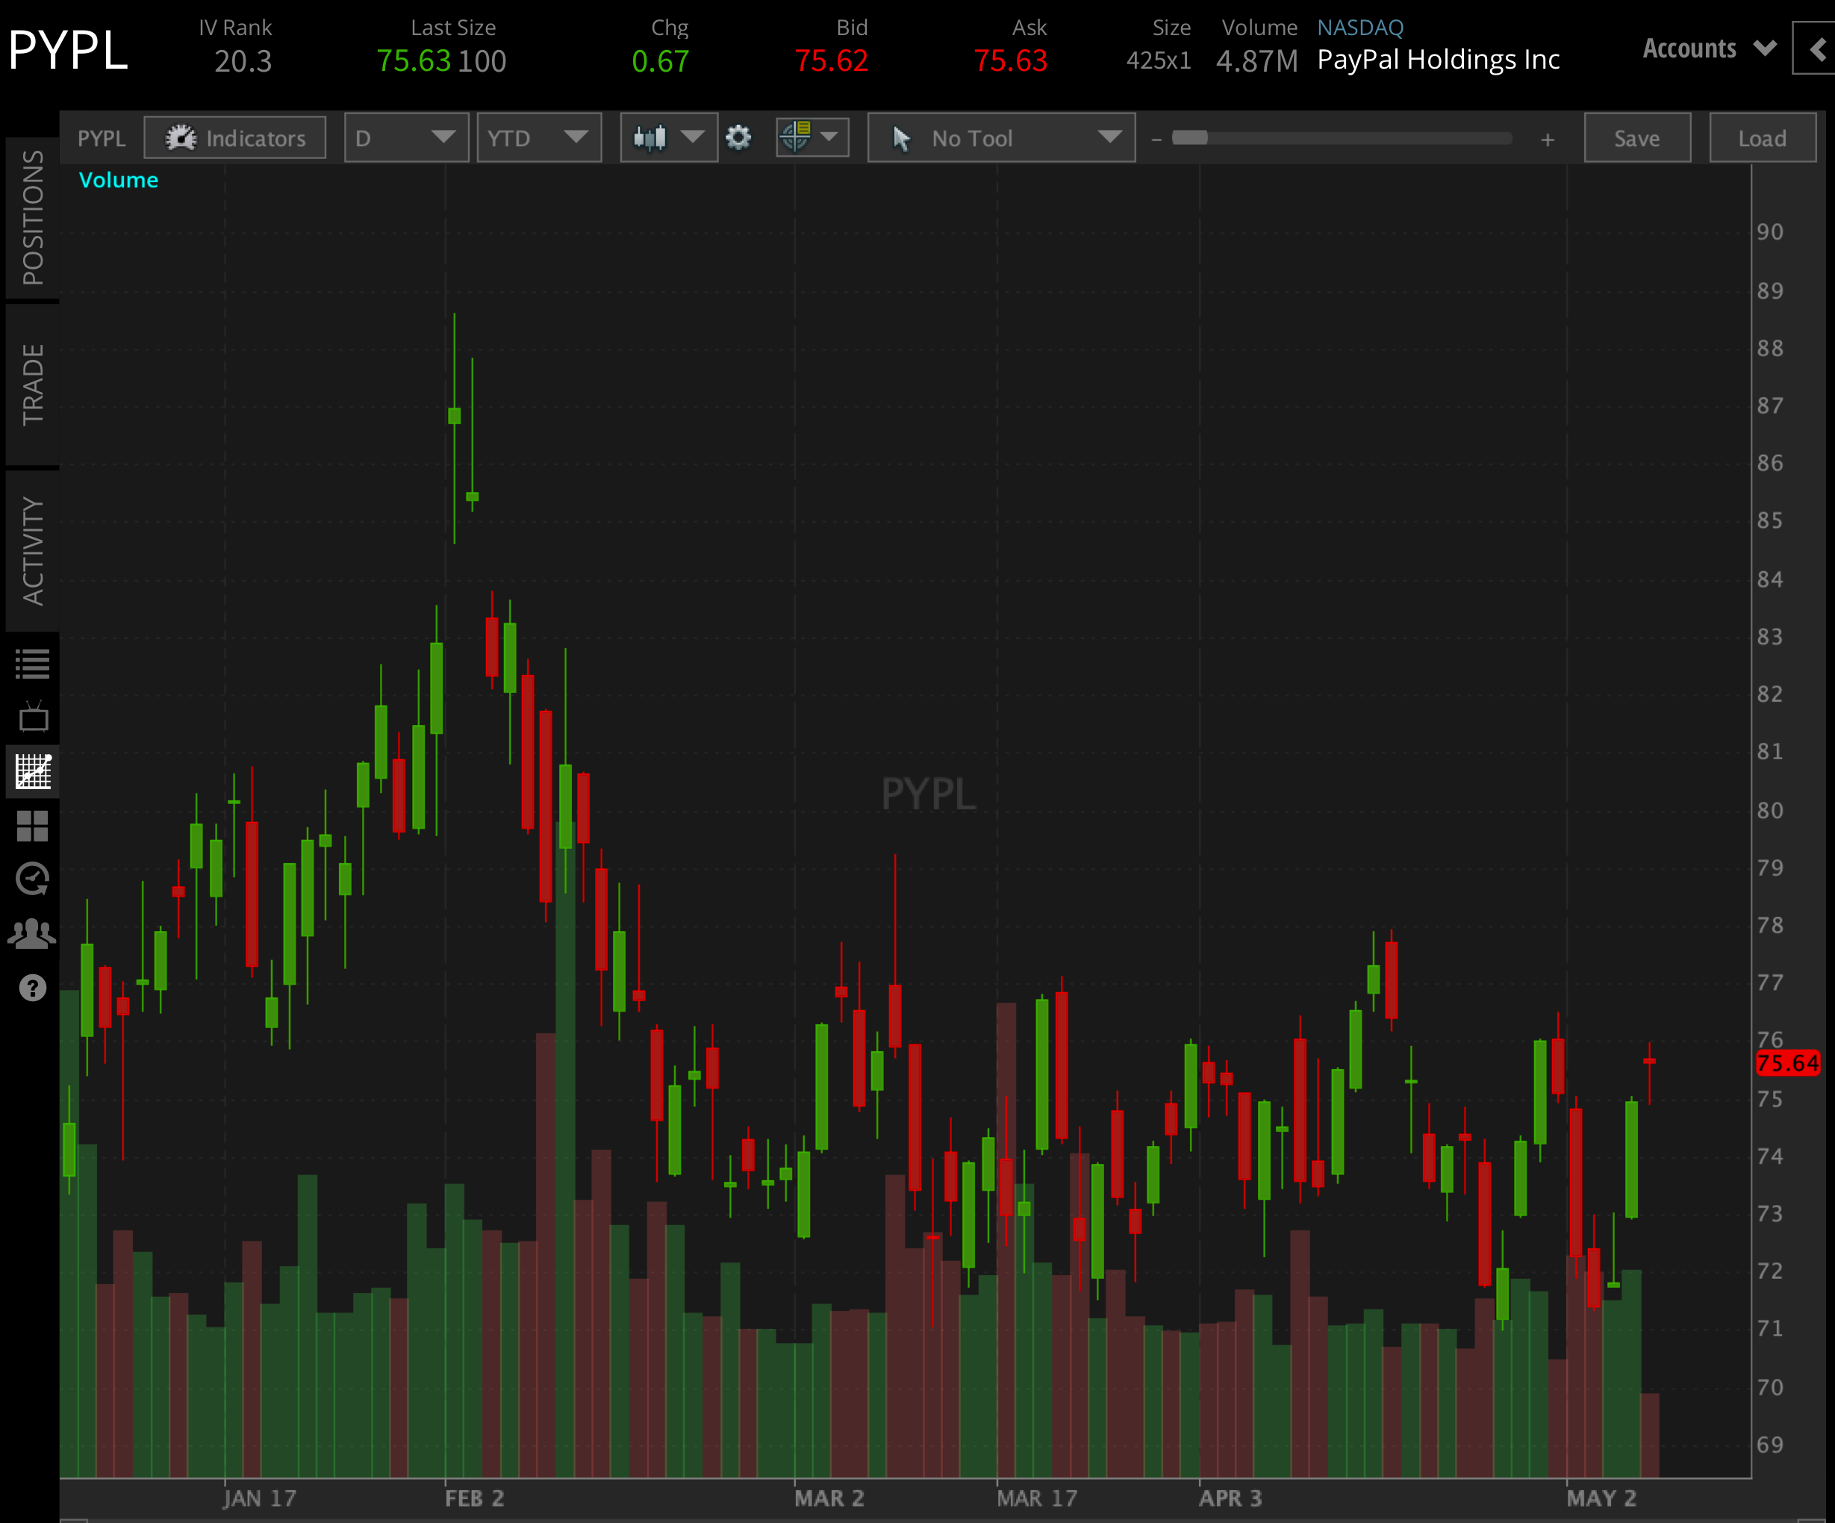The image size is (1835, 1523).
Task: Click the help question mark icon
Action: pyautogui.click(x=32, y=988)
